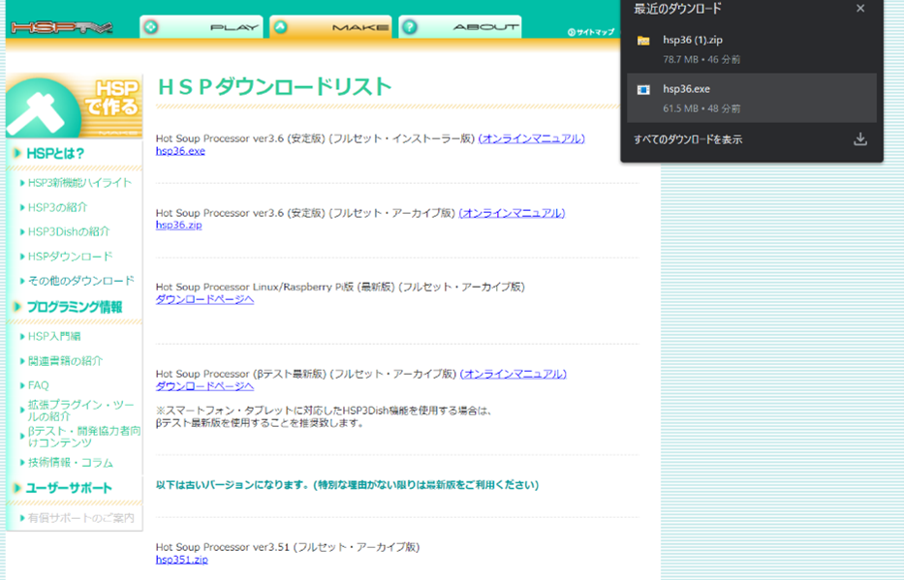This screenshot has width=904, height=580.
Task: Download the hsp36.exe installer link
Action: (x=180, y=151)
